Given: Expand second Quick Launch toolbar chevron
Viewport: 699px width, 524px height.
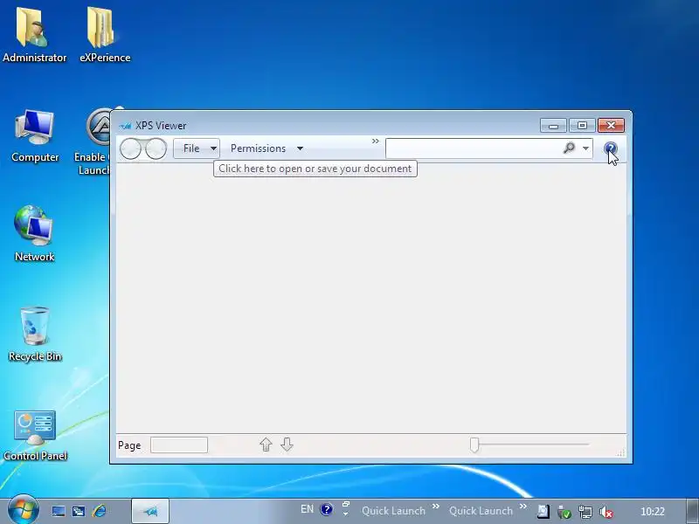Looking at the screenshot, I should (x=523, y=507).
